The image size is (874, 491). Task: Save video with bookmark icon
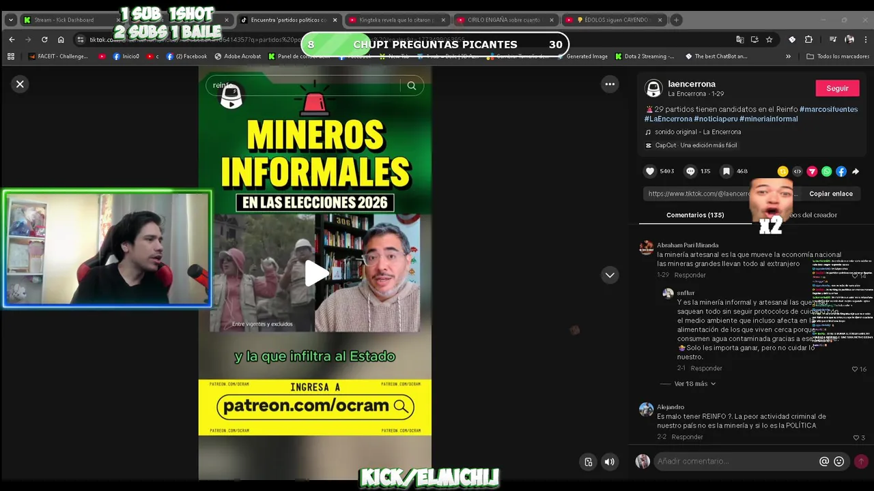point(727,171)
